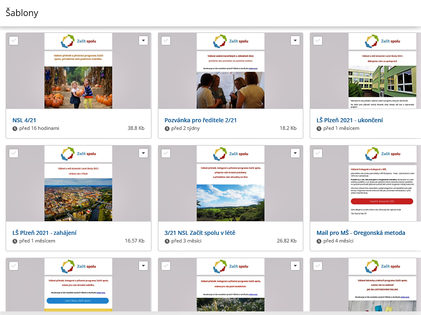Open dropdown on LŠ Plzeň 2021 - zahájení card
The width and height of the screenshot is (421, 315).
143,153
